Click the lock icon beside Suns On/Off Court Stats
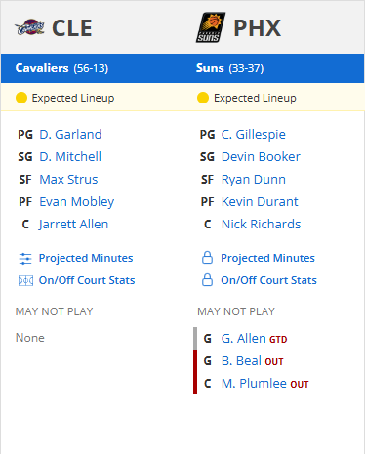The height and width of the screenshot is (454, 365). tap(207, 280)
